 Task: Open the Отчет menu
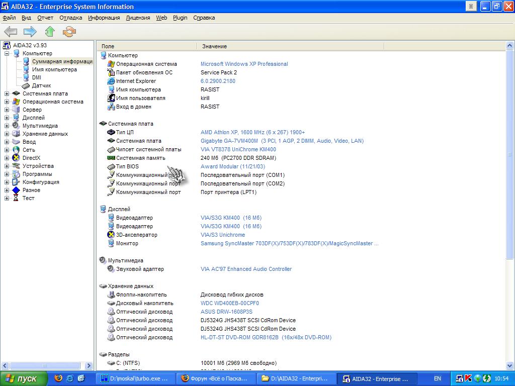point(45,18)
